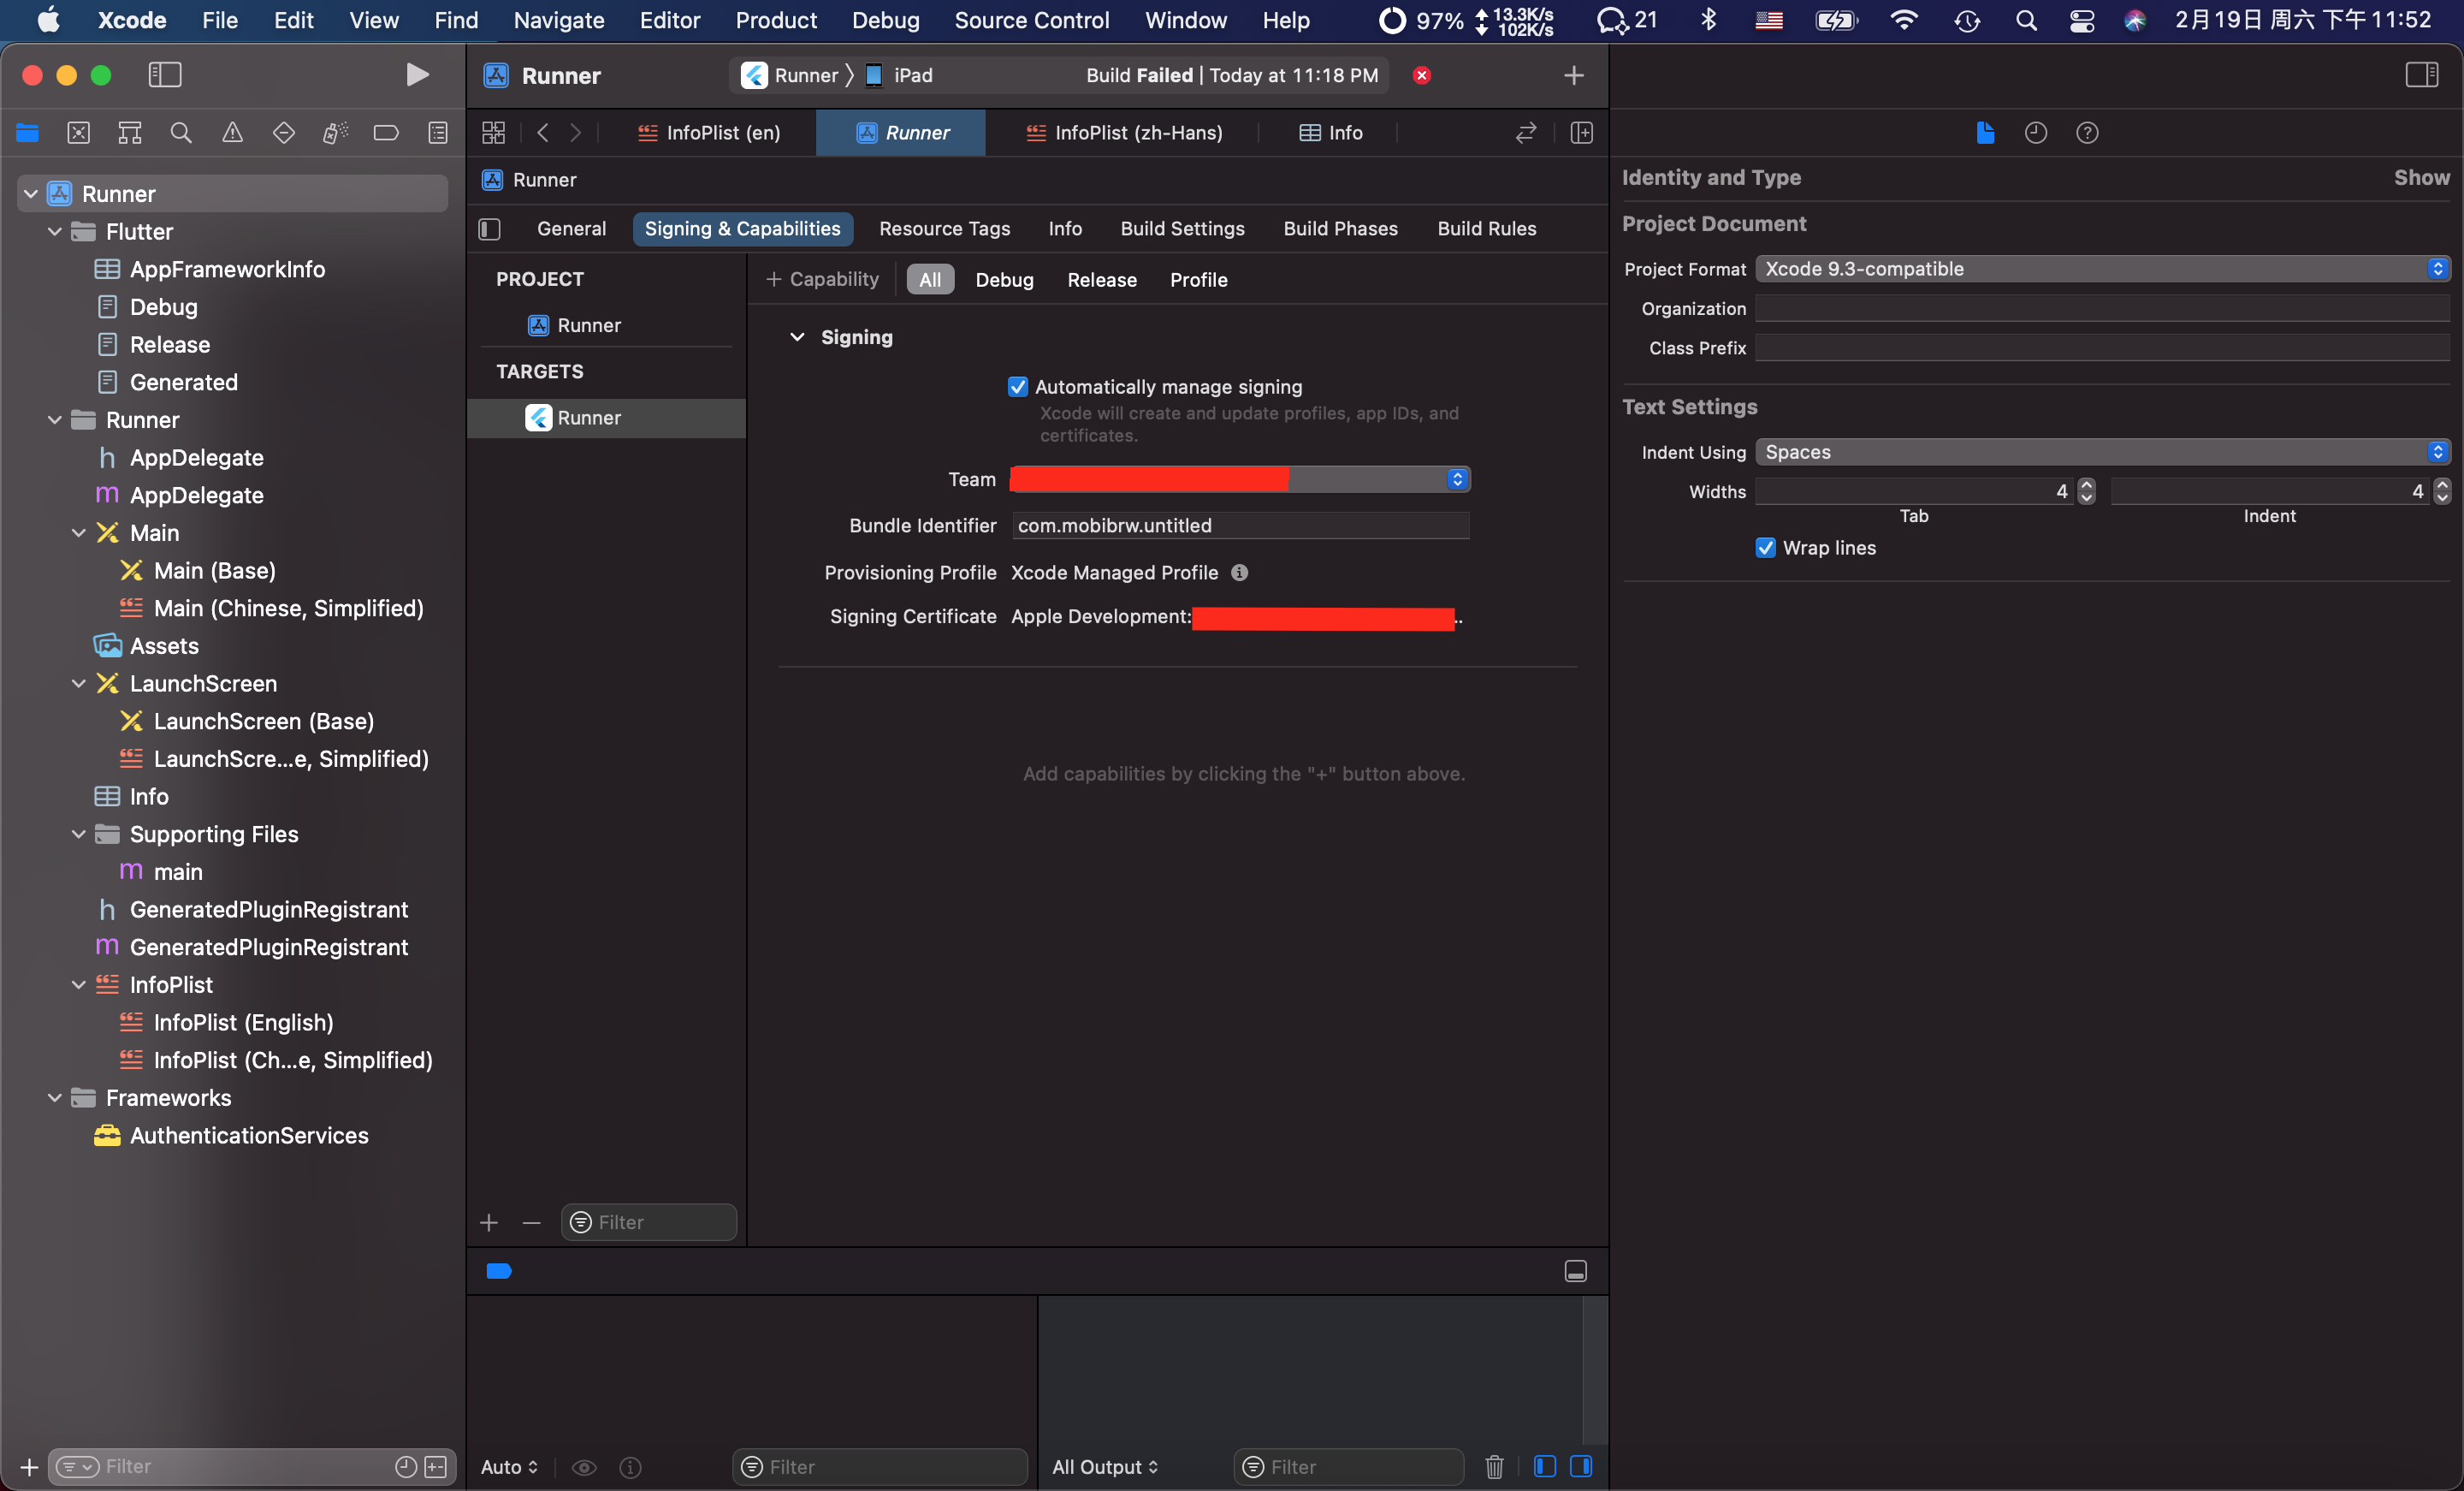Open the Debug navigator icon
The height and width of the screenshot is (1491, 2464).
[335, 133]
